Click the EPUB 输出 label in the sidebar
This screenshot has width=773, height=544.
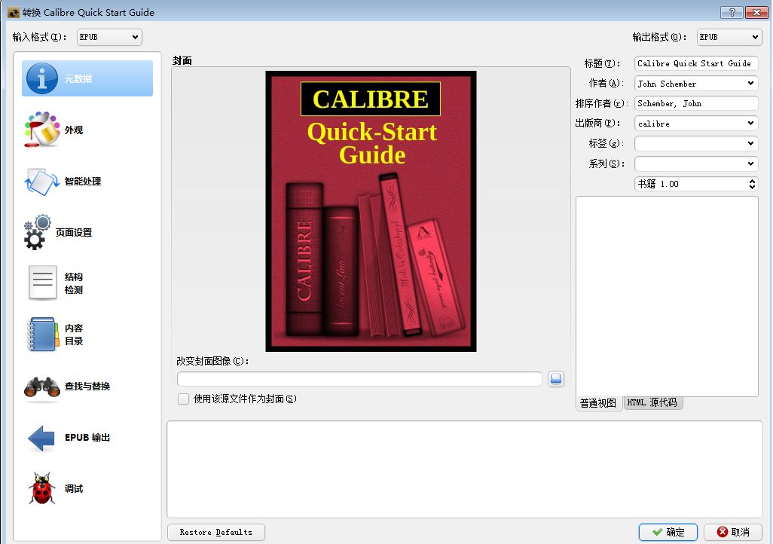pyautogui.click(x=87, y=438)
